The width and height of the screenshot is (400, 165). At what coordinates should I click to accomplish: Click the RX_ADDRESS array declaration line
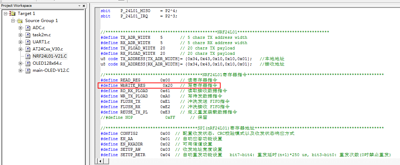coord(192,64)
